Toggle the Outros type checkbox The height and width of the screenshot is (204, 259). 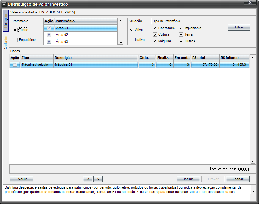[x=181, y=41]
